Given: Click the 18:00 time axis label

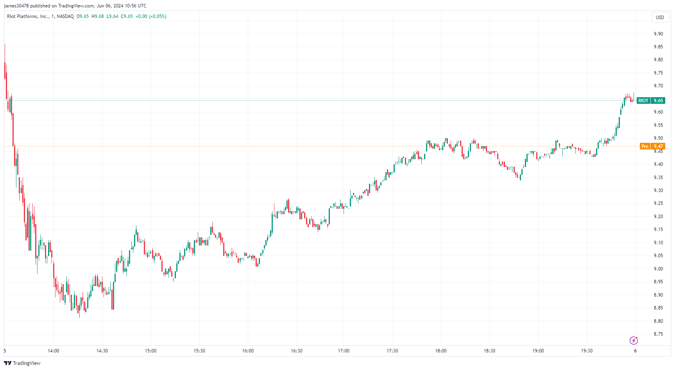Looking at the screenshot, I should pos(441,351).
